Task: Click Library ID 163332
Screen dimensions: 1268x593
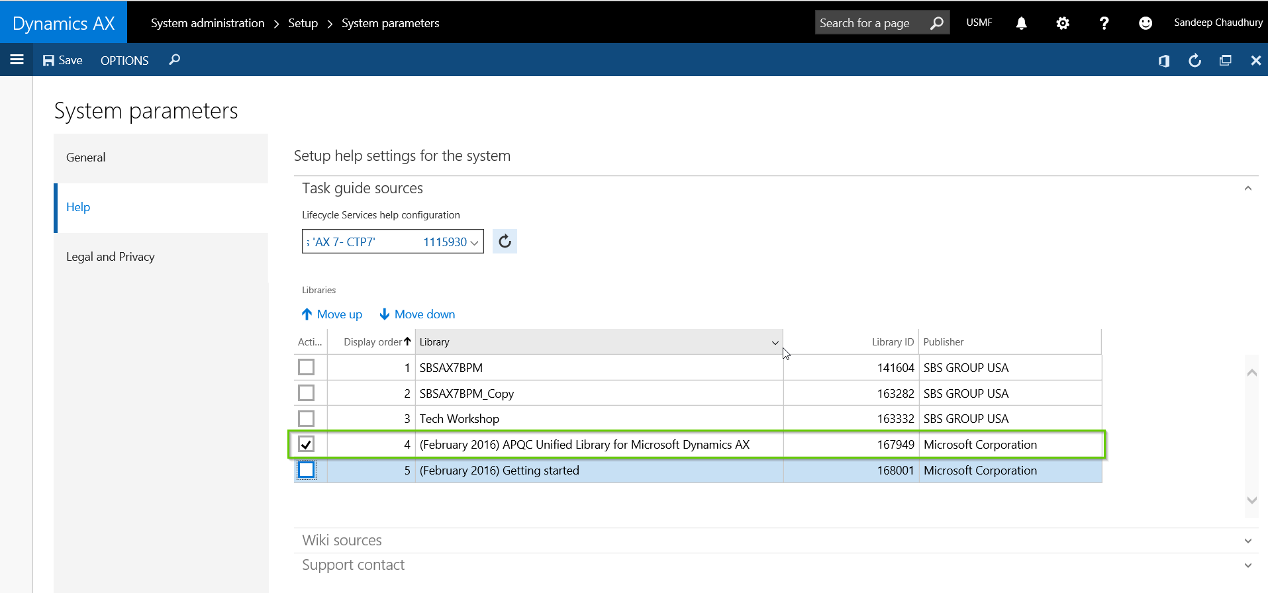Action: 895,419
